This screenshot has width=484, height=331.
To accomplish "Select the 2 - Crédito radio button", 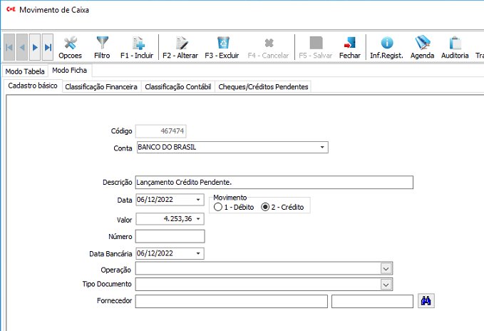I will [266, 207].
